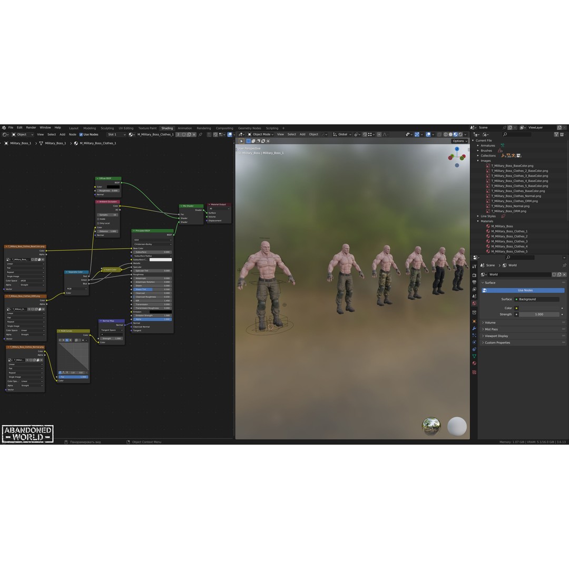Expand Mist Pass panel

[x=523, y=329]
